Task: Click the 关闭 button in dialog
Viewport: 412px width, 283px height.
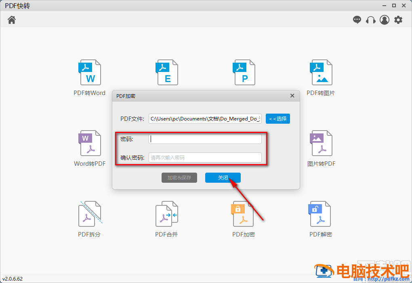Action: 223,178
